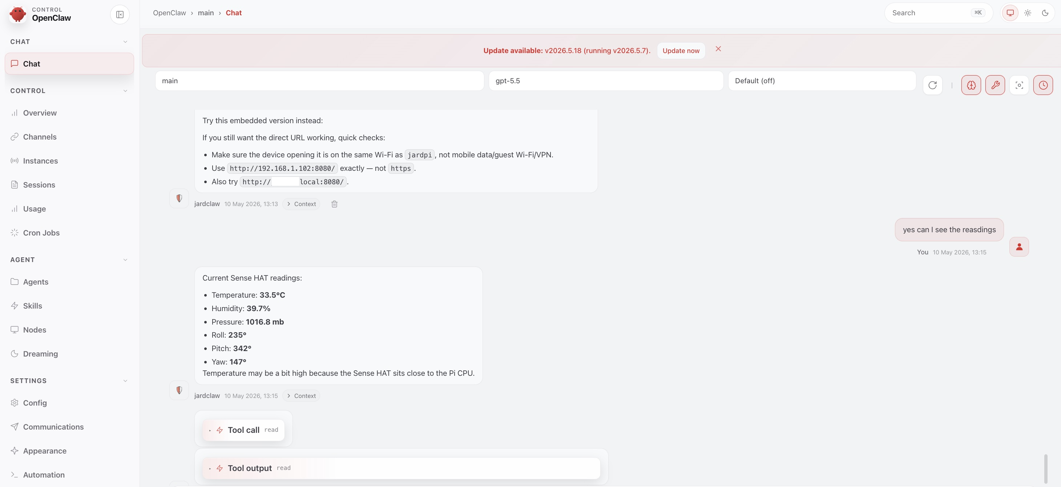The width and height of the screenshot is (1061, 487).
Task: Click the Chat breadcrumb label
Action: (234, 13)
